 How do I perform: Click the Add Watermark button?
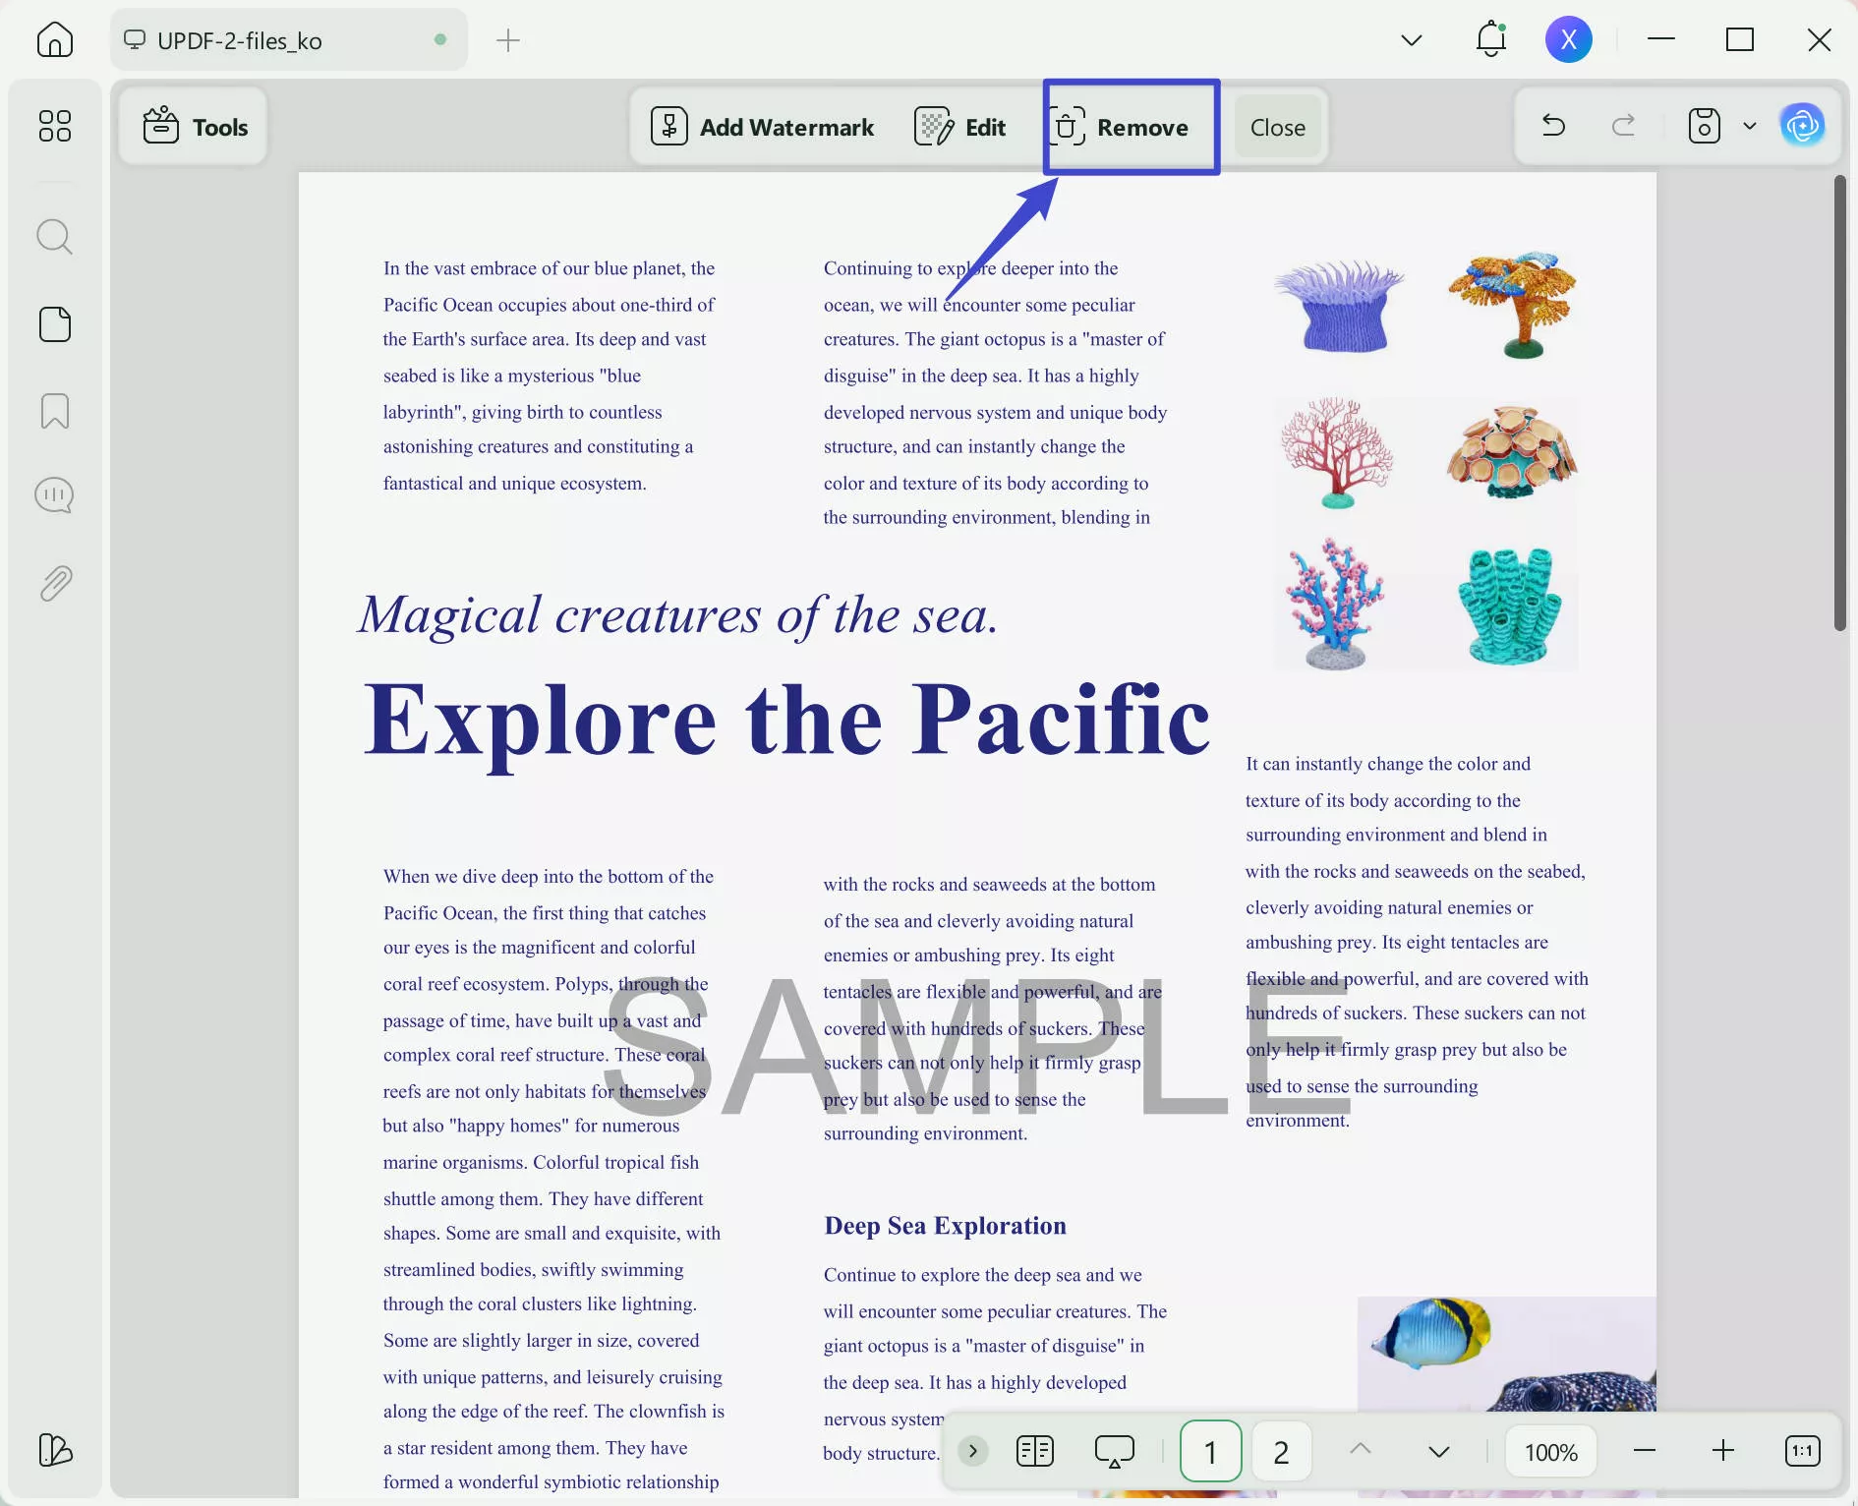coord(763,128)
